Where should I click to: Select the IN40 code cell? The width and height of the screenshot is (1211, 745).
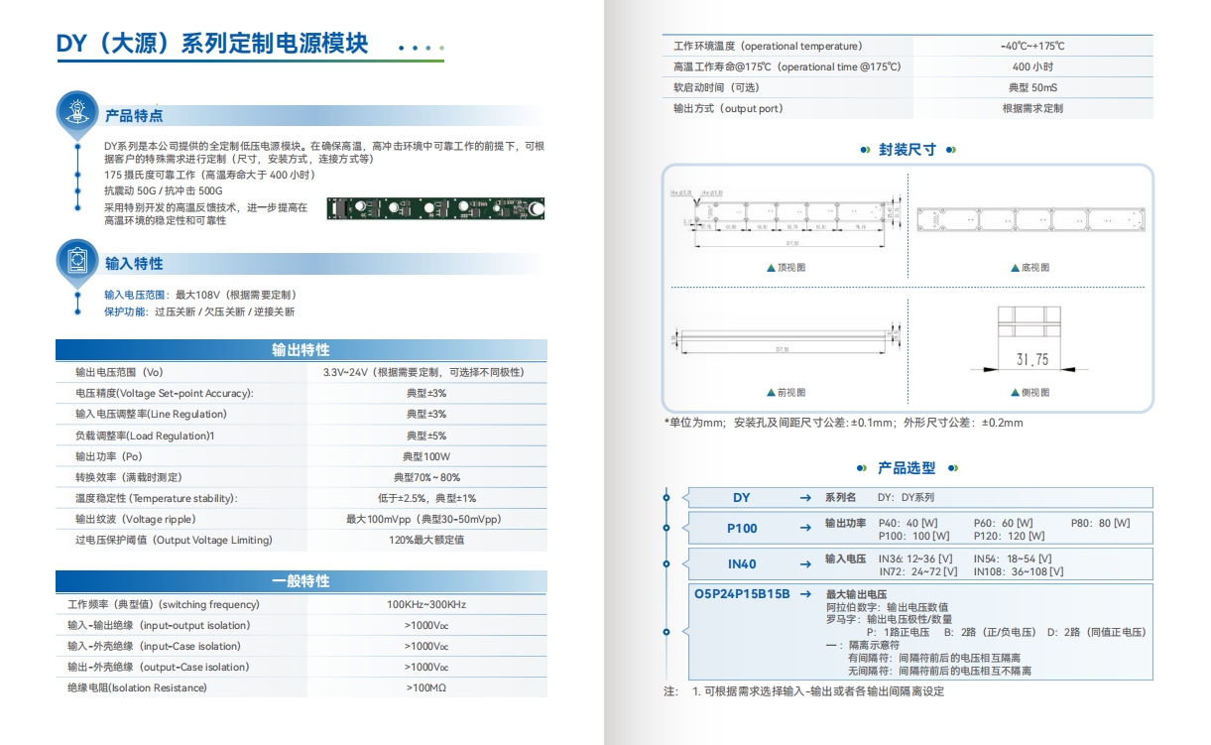pyautogui.click(x=742, y=564)
